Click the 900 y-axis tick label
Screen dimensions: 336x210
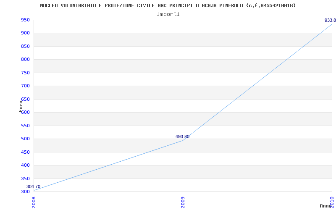pos(25,33)
